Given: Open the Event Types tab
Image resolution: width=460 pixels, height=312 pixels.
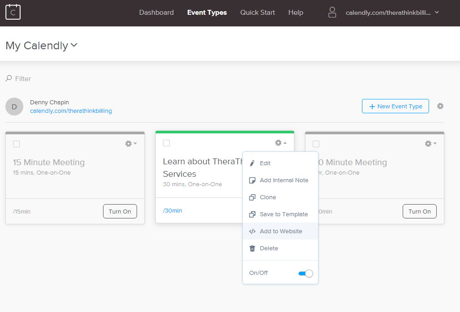Looking at the screenshot, I should [207, 13].
